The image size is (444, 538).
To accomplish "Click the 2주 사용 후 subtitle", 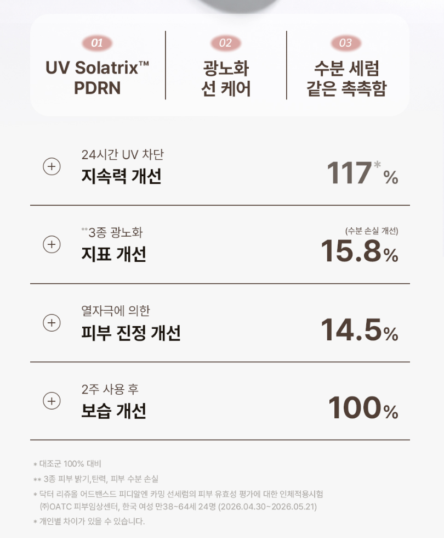I will pos(110,389).
